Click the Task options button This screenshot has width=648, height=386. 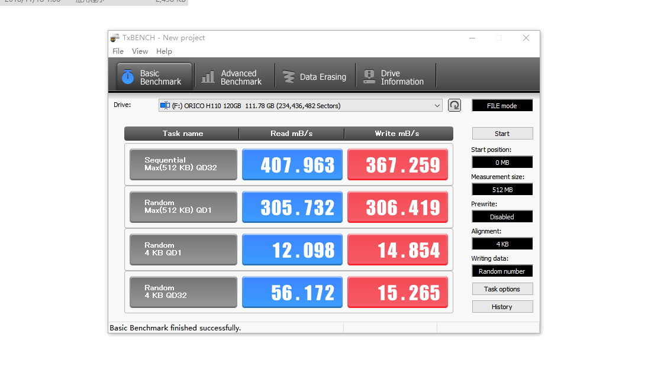coord(502,289)
